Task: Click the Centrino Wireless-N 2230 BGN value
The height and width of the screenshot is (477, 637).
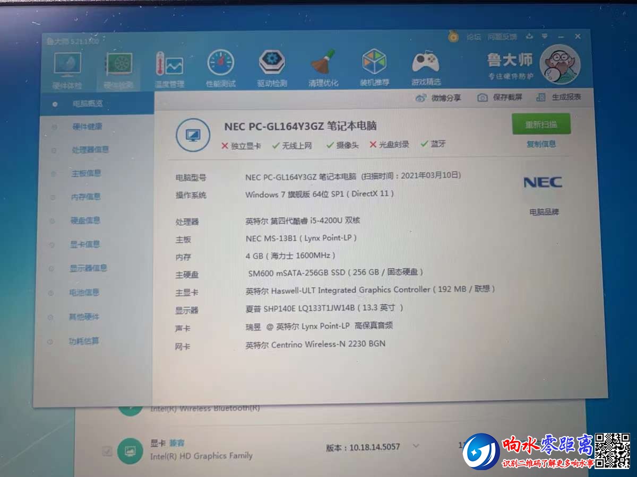Action: (x=315, y=345)
